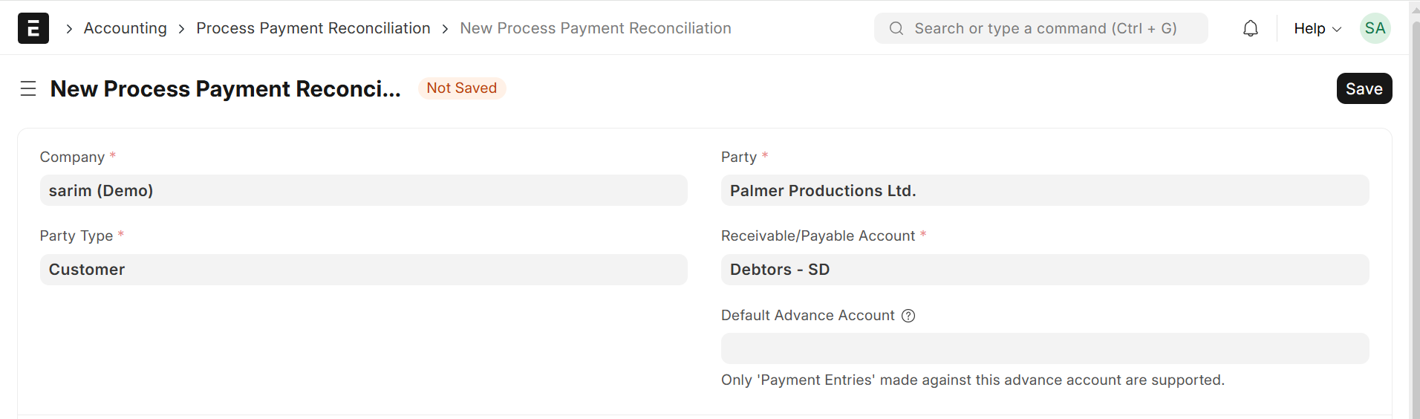
Task: Click the Party field Palmer Productions Ltd.
Action: 1044,191
